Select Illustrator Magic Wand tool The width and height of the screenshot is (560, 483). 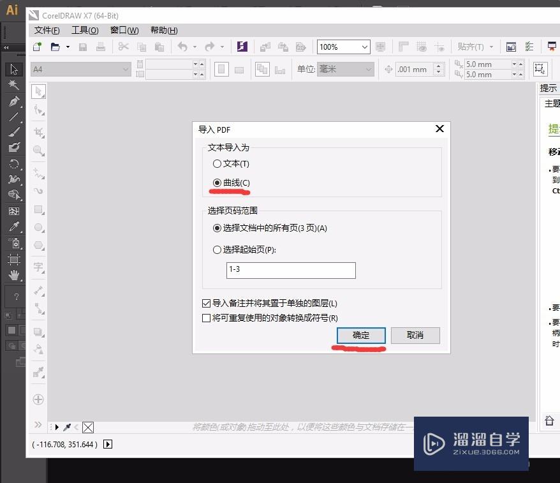14,85
